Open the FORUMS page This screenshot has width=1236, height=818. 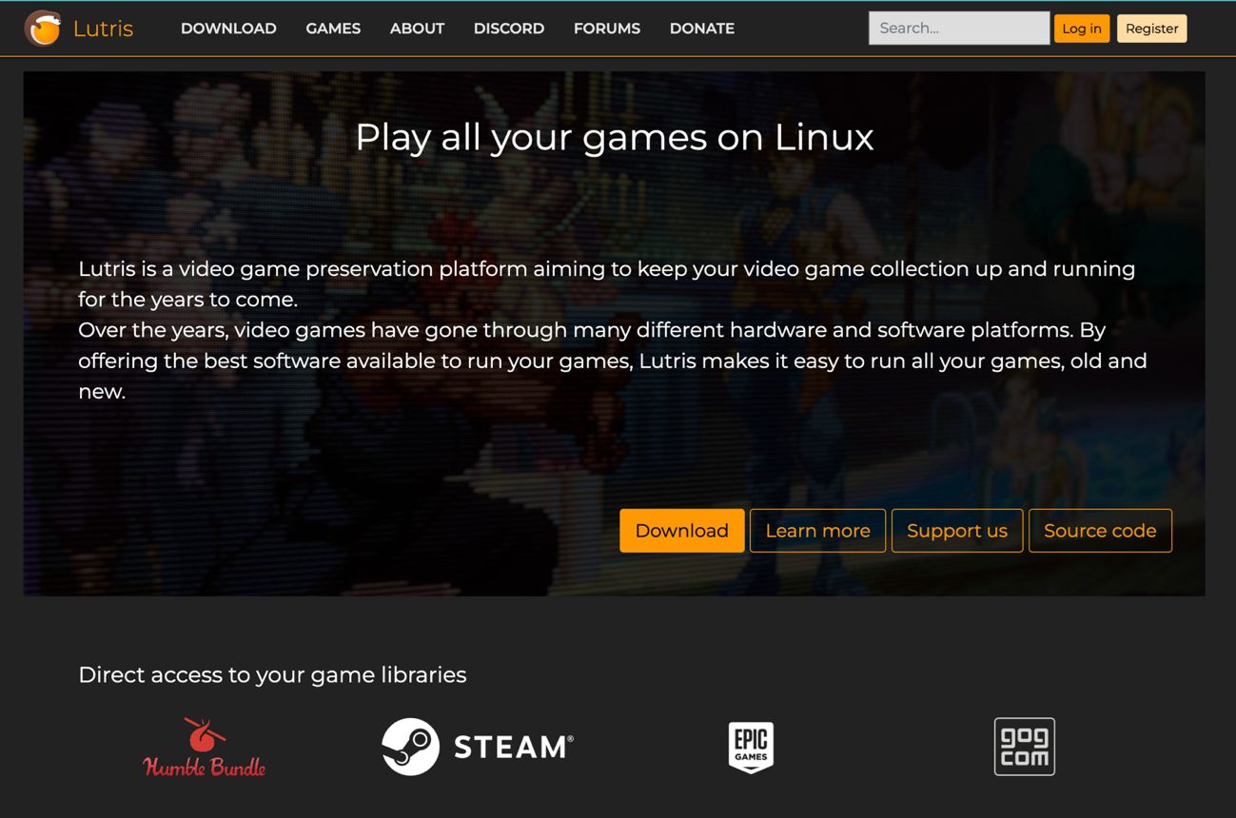pyautogui.click(x=606, y=29)
